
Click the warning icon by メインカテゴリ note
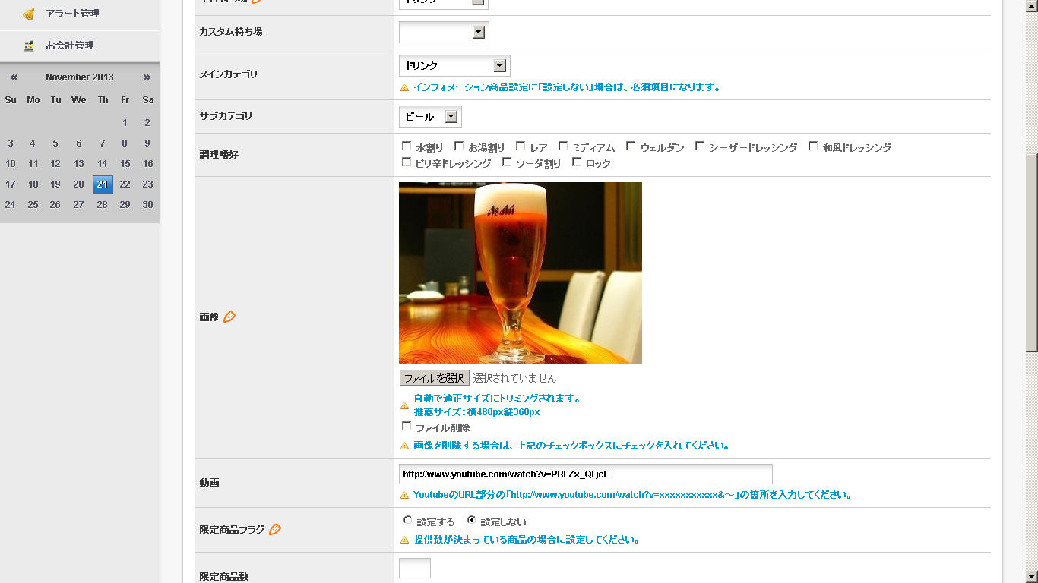tap(404, 87)
